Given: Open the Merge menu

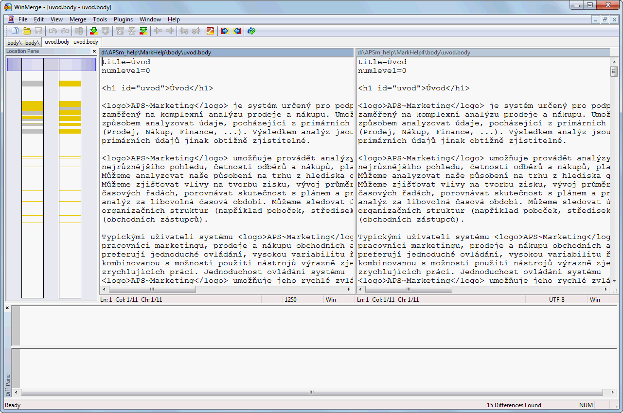Looking at the screenshot, I should pos(78,19).
